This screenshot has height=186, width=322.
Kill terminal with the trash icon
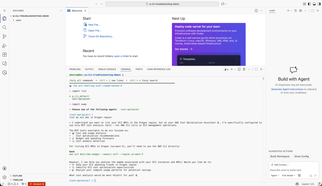[x=244, y=69]
